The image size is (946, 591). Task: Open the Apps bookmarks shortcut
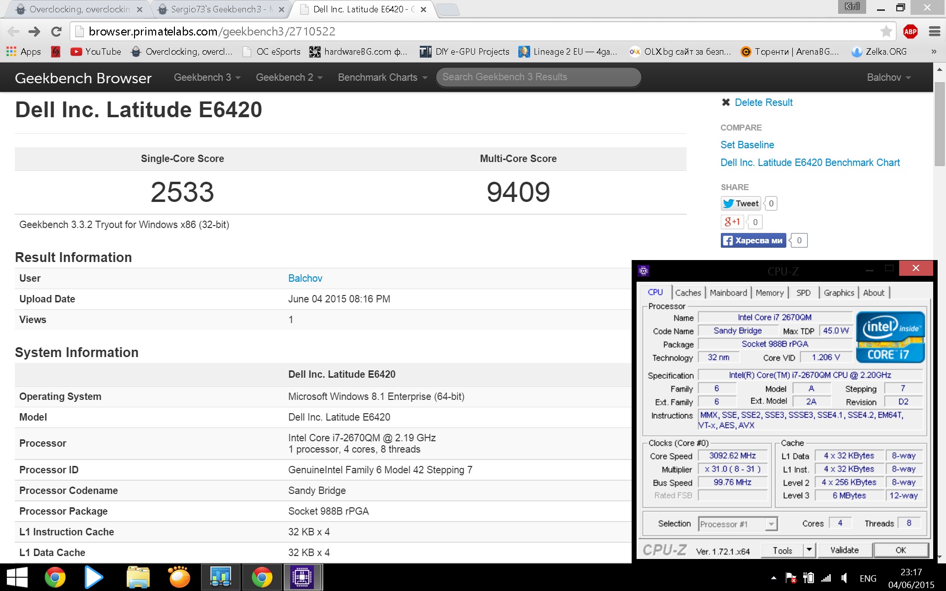(x=24, y=52)
